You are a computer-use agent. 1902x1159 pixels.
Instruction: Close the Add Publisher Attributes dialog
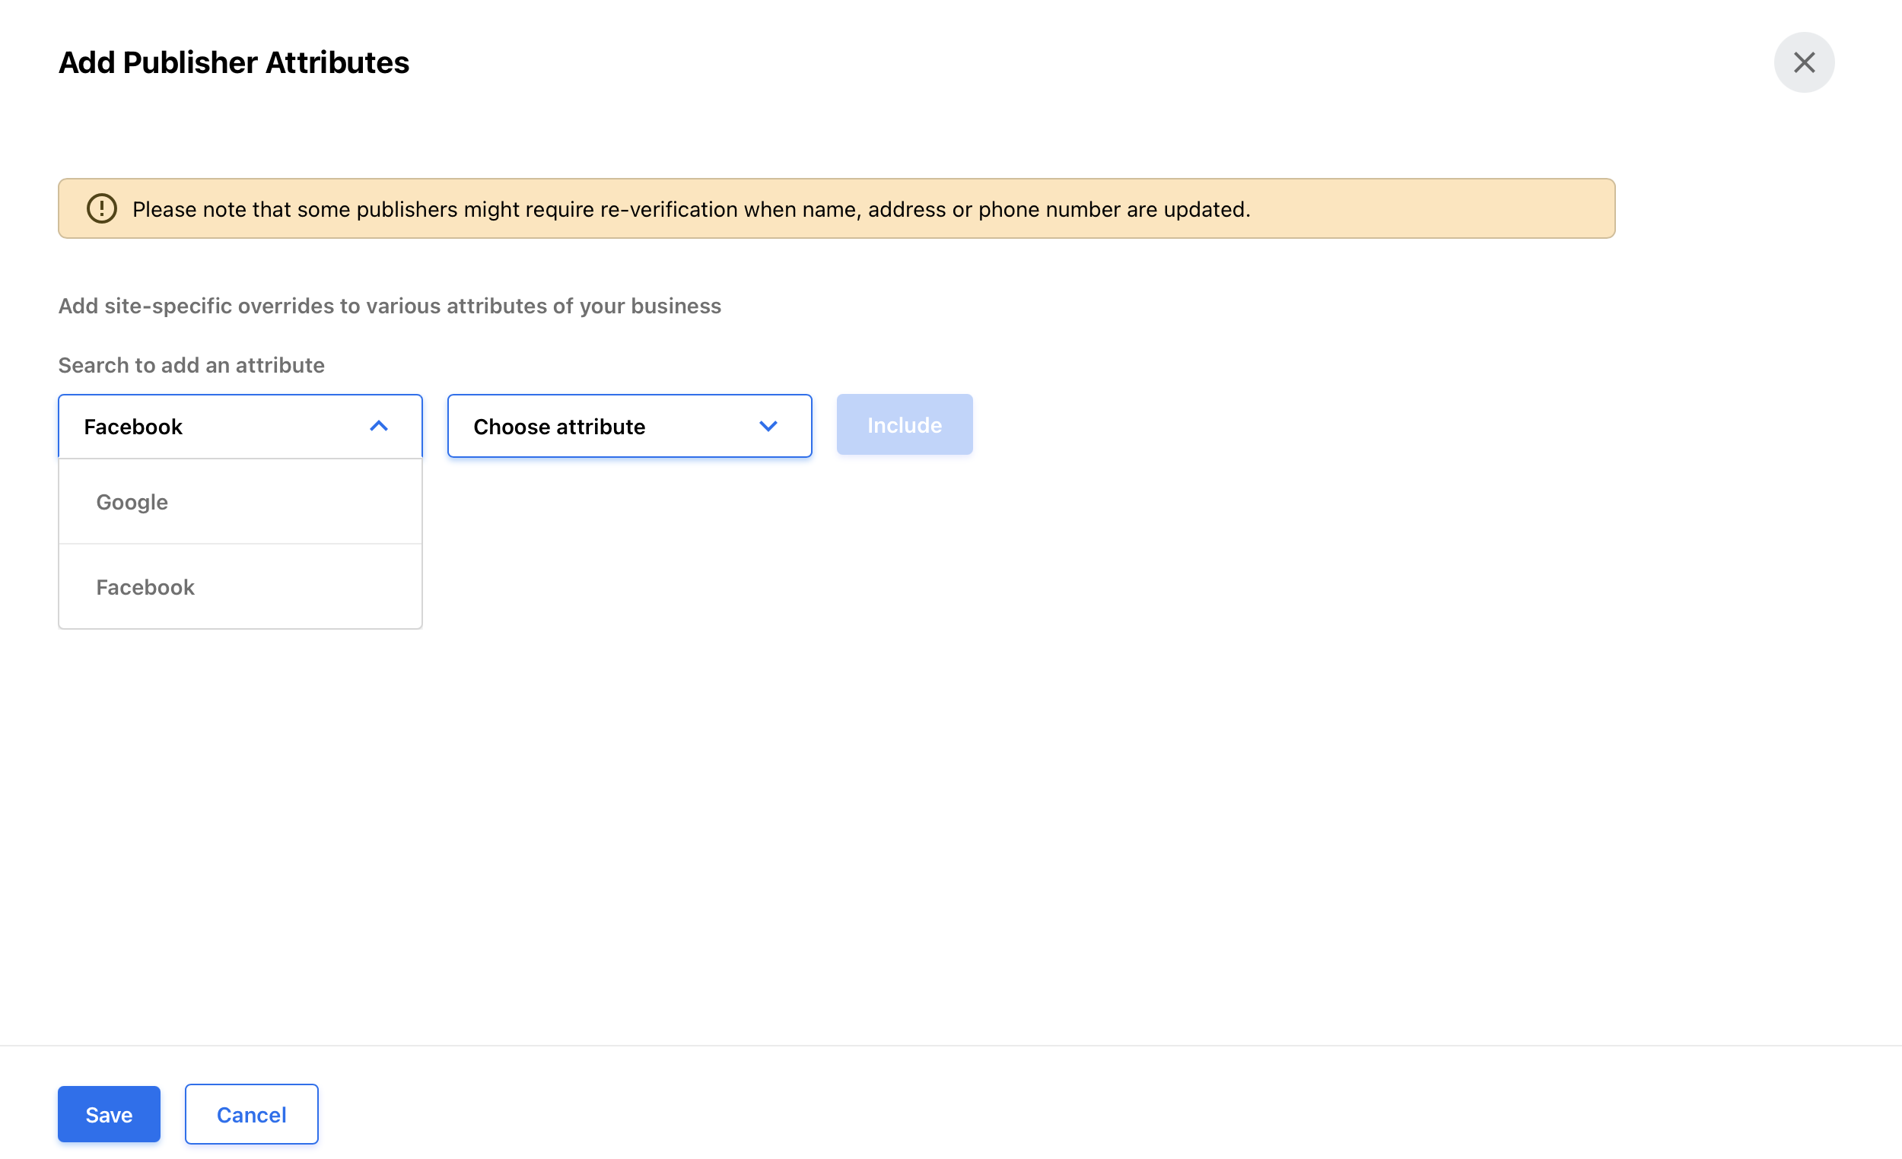tap(1803, 62)
